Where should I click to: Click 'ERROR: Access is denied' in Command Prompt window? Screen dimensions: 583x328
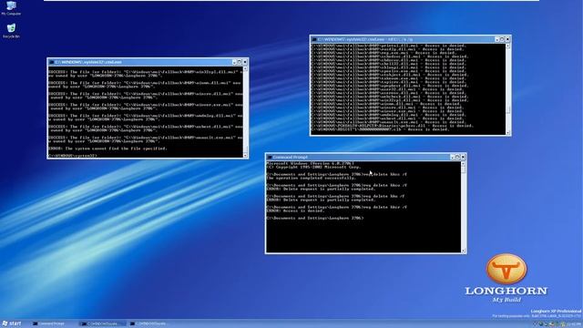tap(295, 210)
